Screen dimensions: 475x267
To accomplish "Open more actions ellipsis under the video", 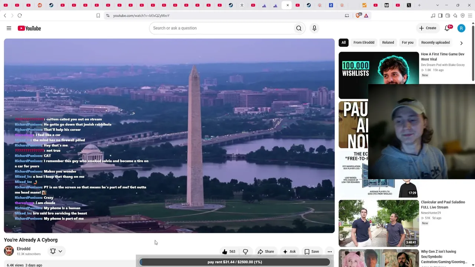I will (330, 251).
